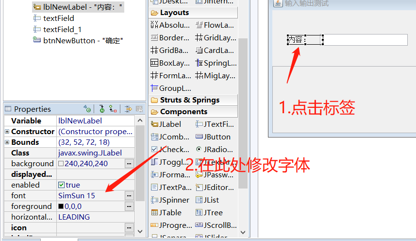Pick JCheckBox component from palette
The height and width of the screenshot is (241, 416).
pos(170,150)
